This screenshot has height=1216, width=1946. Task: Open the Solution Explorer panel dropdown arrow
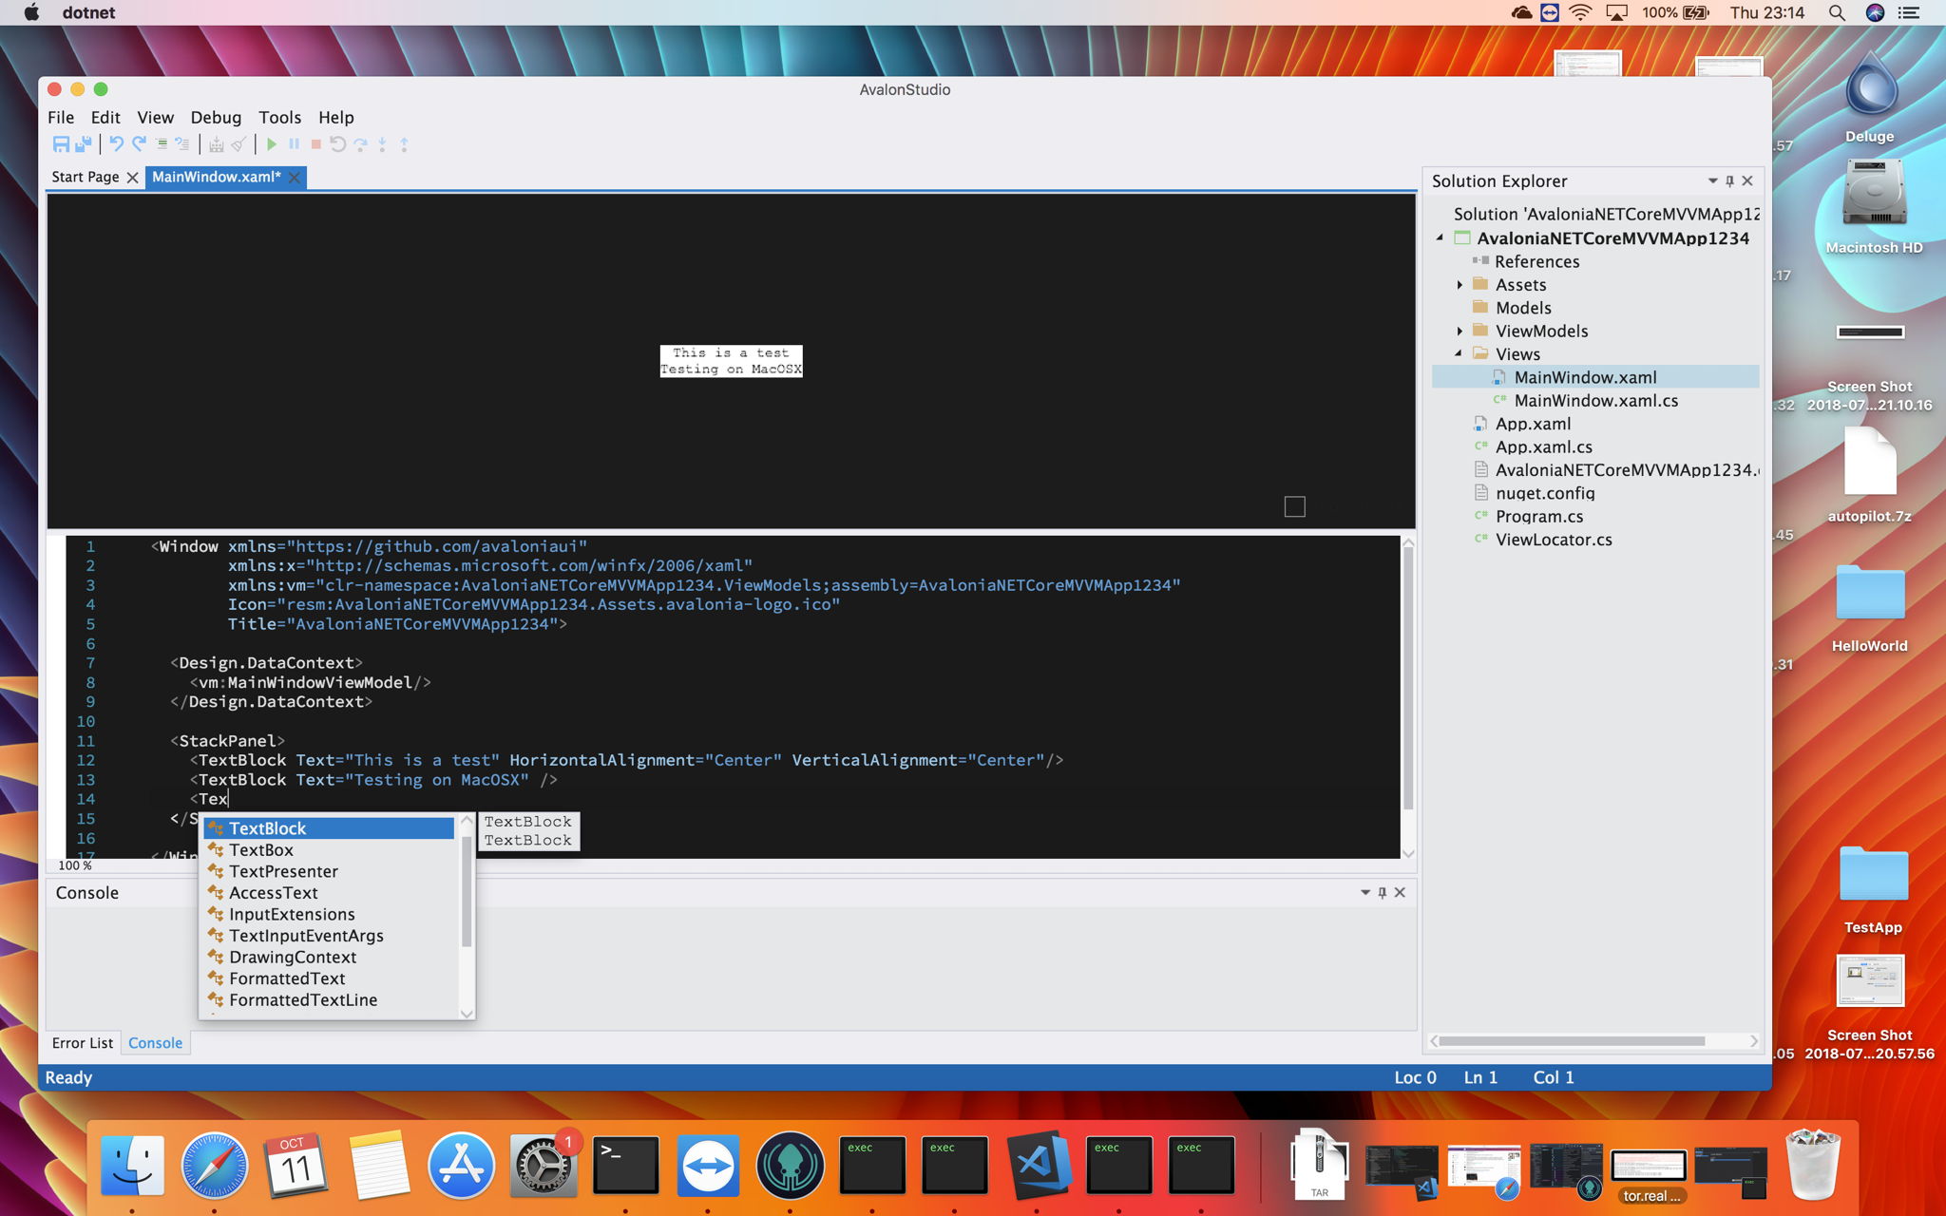pos(1712,180)
